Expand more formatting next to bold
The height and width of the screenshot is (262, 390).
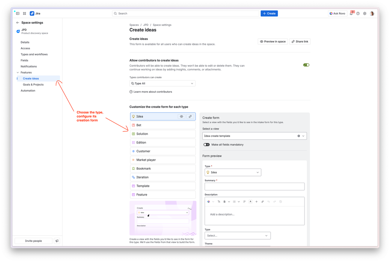229,202
